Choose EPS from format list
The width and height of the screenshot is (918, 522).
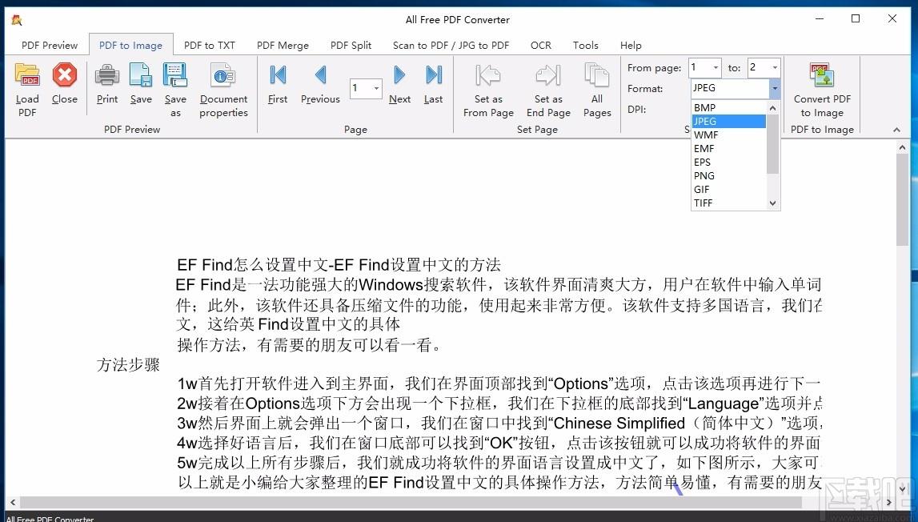(728, 163)
